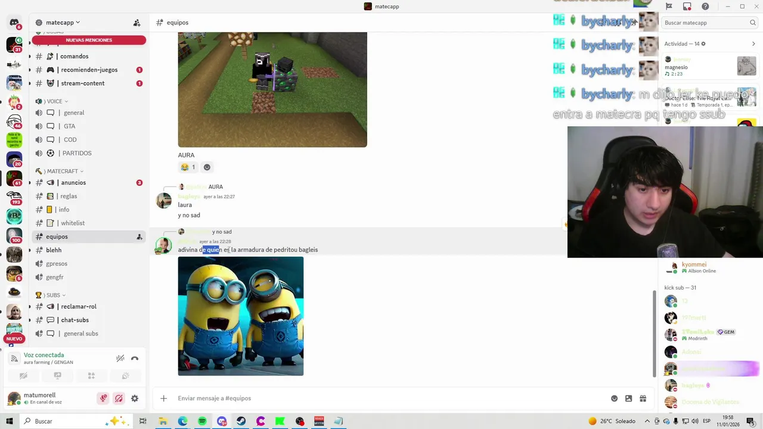Viewport: 763px width, 429px height.
Task: Open the gift or apps icon in message bar
Action: [643, 399]
